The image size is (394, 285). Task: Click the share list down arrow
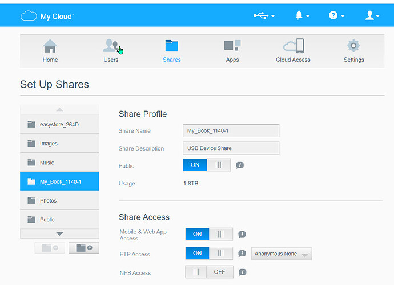(x=59, y=233)
